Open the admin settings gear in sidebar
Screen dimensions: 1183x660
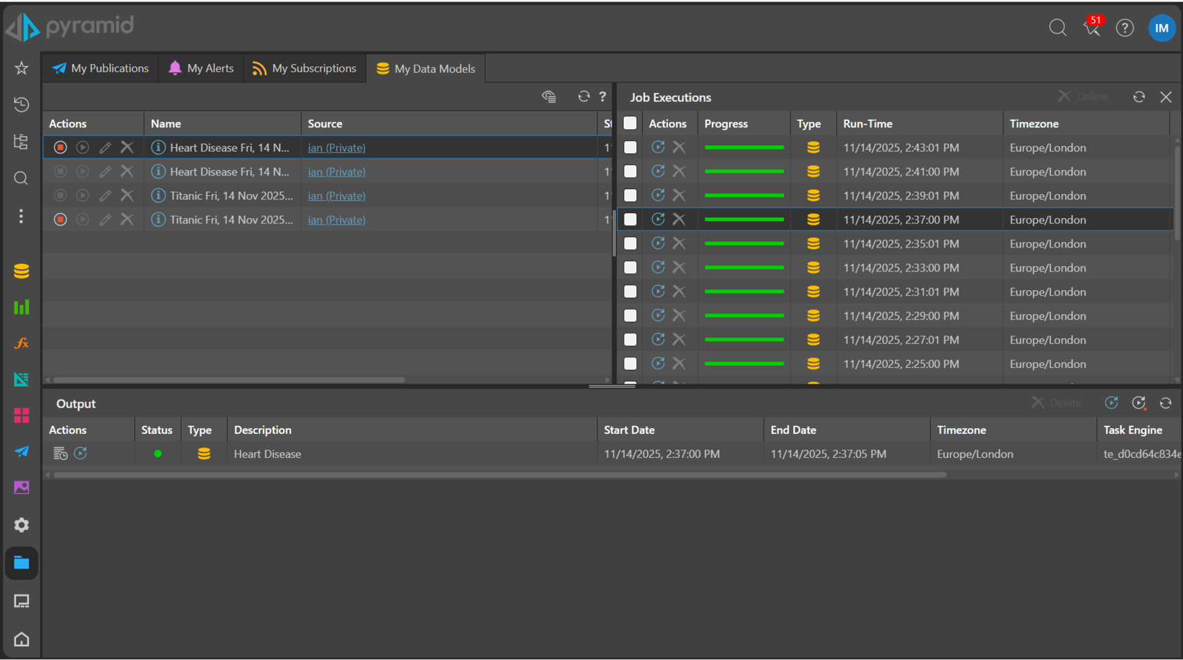[21, 525]
